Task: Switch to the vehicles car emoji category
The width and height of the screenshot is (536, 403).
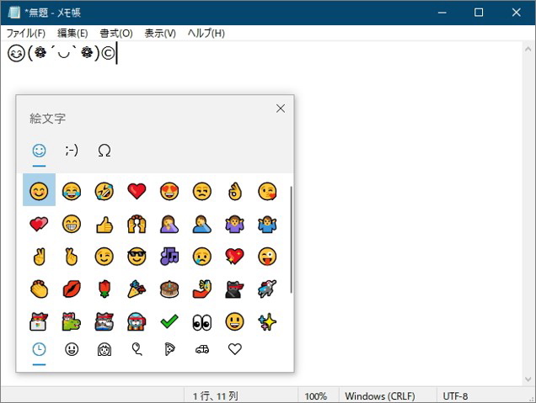Action: [202, 349]
